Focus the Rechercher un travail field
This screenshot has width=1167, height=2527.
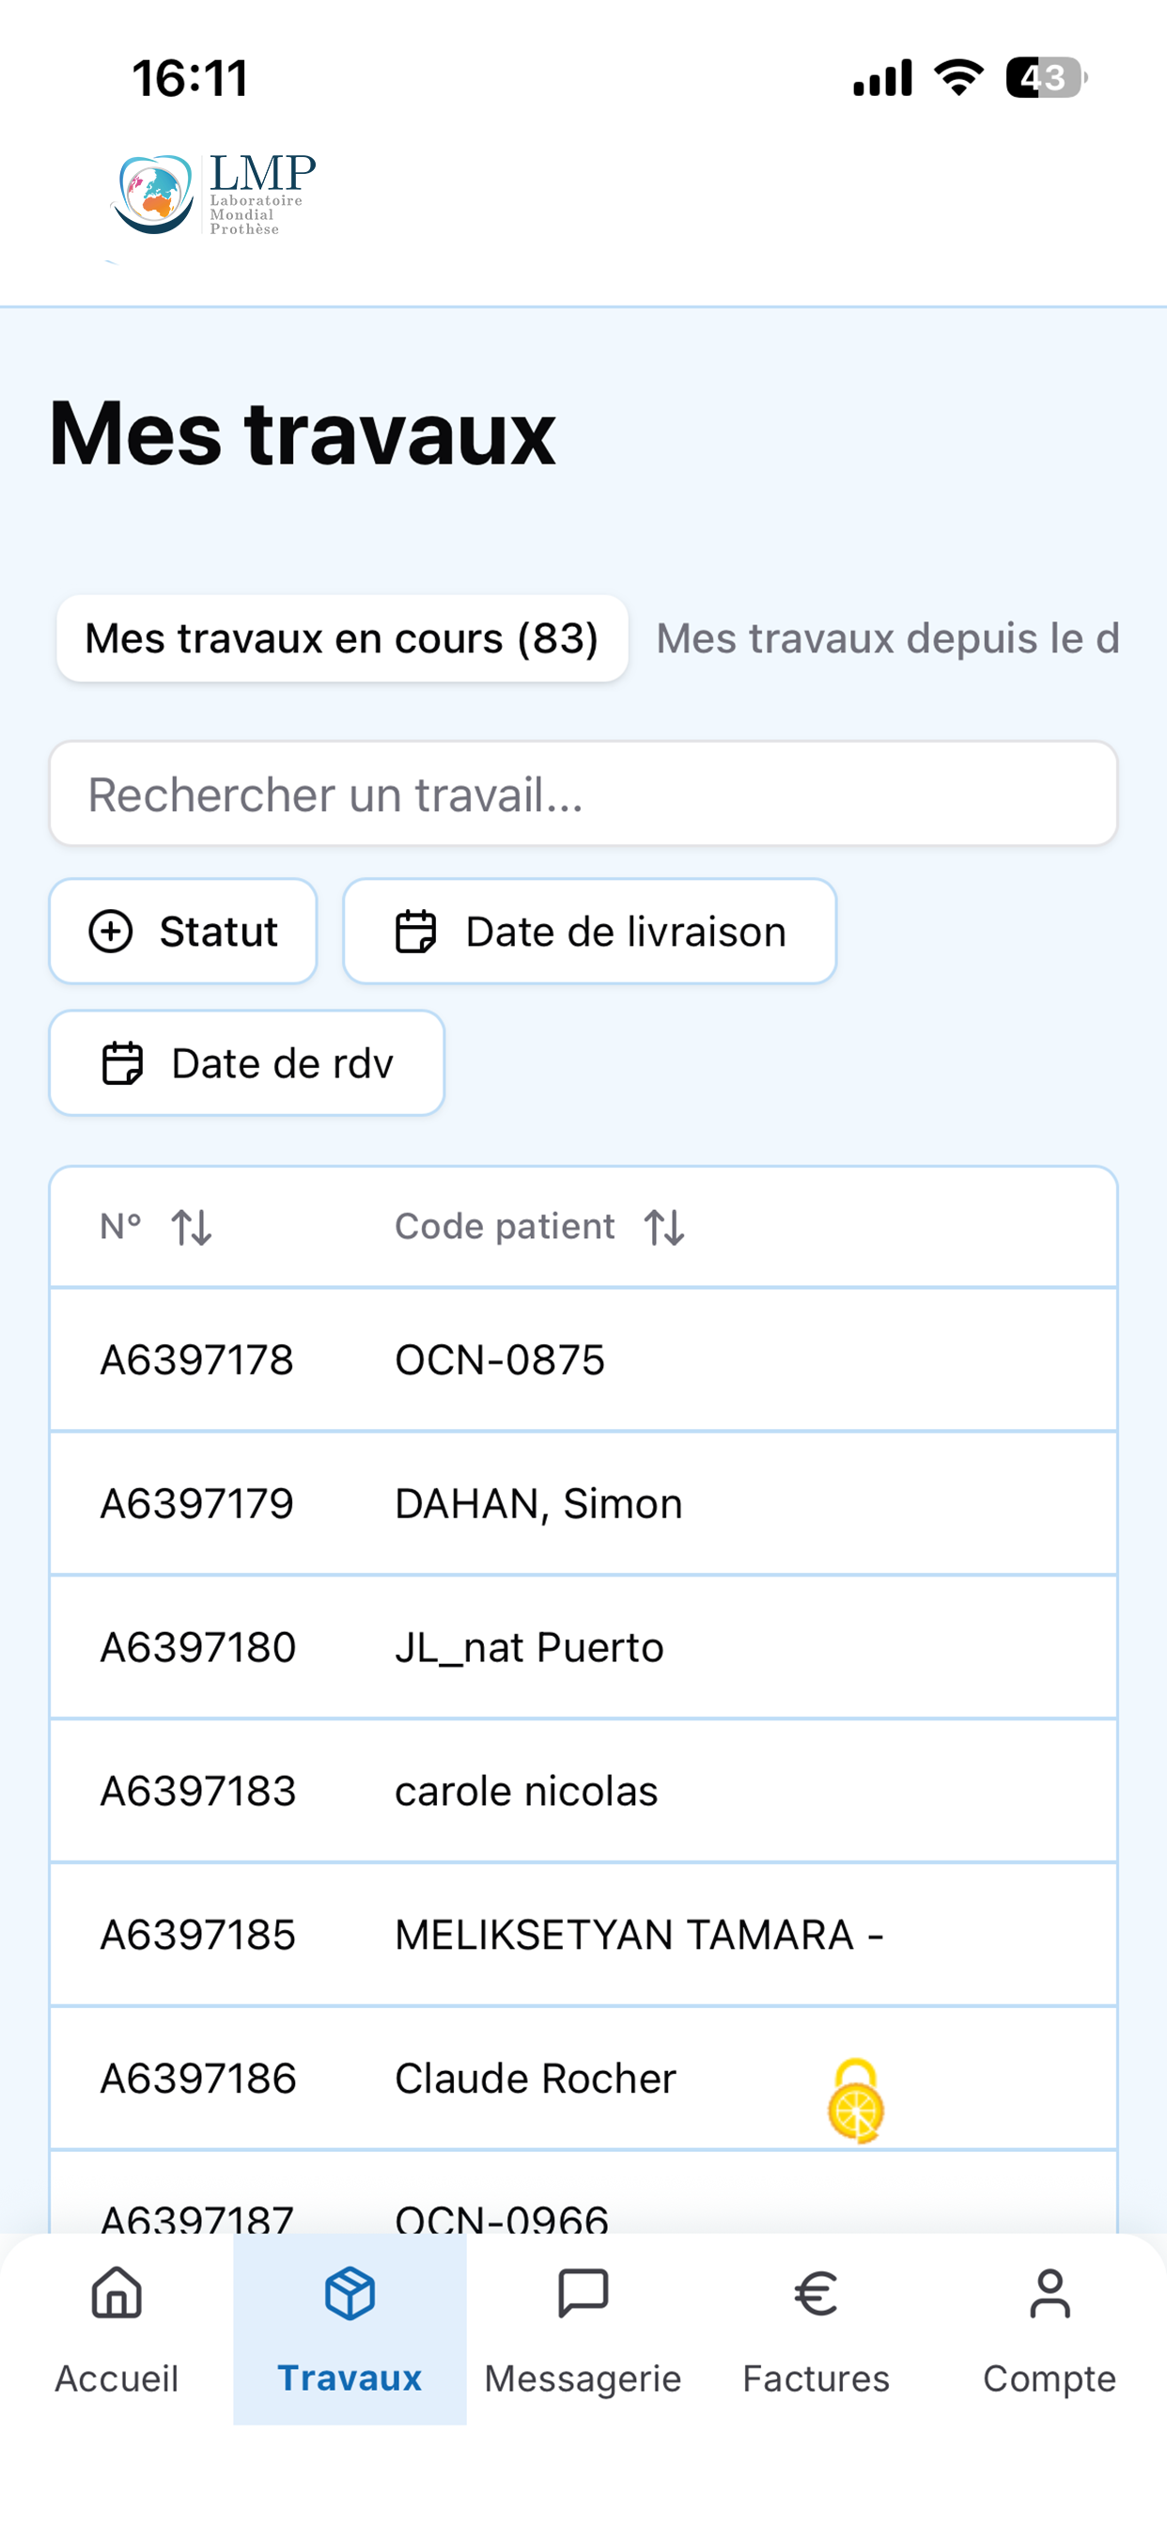tap(583, 793)
